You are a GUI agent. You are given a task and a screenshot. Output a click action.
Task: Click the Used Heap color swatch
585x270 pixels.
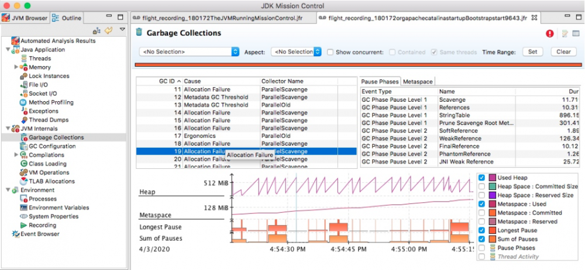(x=492, y=178)
